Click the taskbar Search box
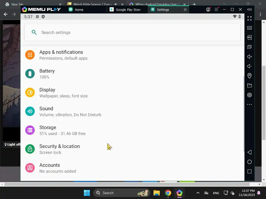The image size is (266, 199). point(122,193)
